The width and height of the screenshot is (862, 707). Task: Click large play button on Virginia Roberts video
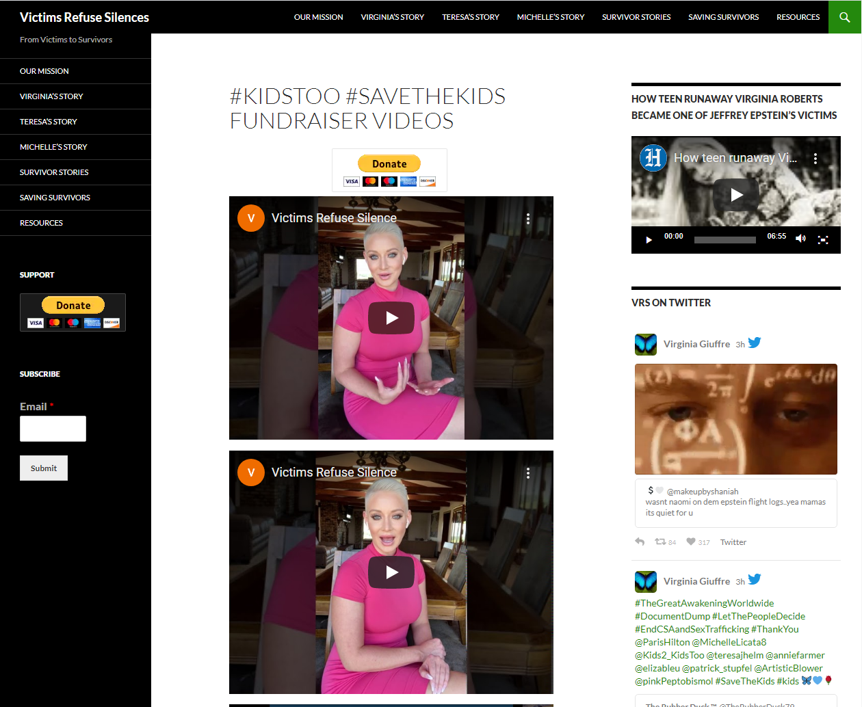click(x=736, y=195)
